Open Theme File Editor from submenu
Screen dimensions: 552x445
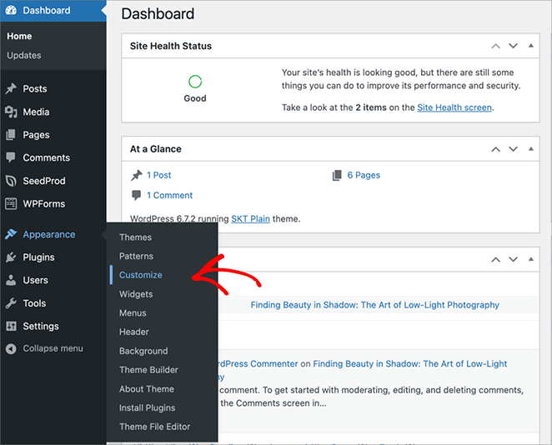[x=154, y=427]
